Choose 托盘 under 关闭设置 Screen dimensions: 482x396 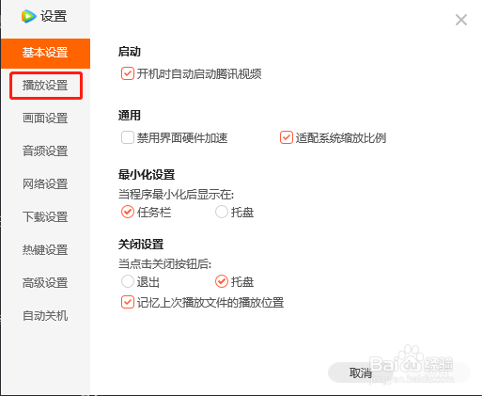point(222,281)
